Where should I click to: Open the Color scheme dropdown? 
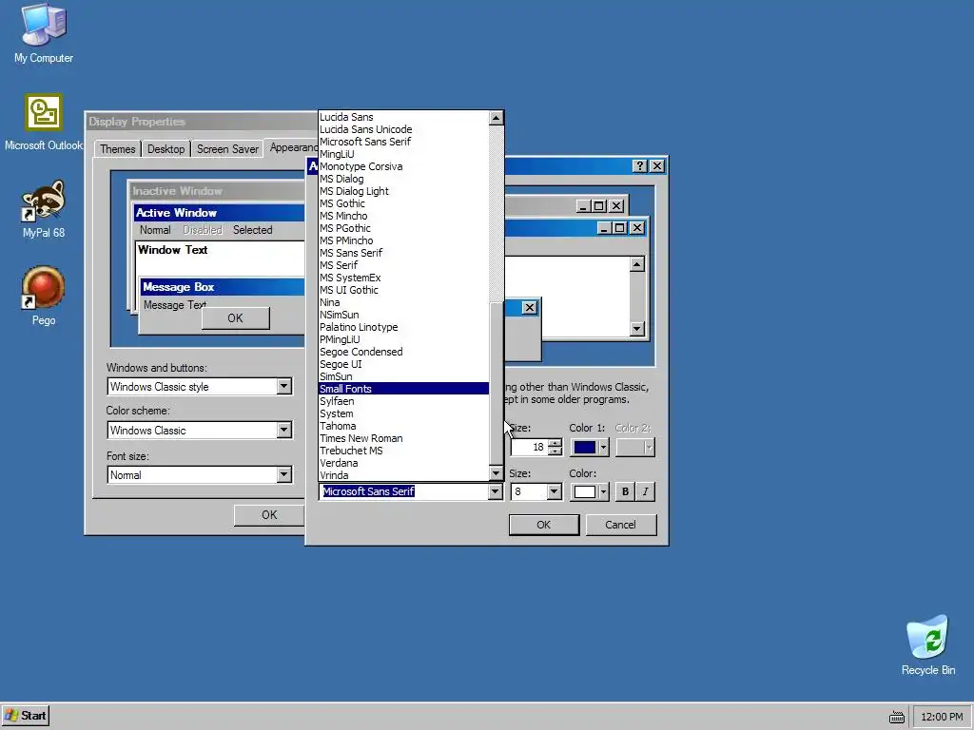pos(283,431)
